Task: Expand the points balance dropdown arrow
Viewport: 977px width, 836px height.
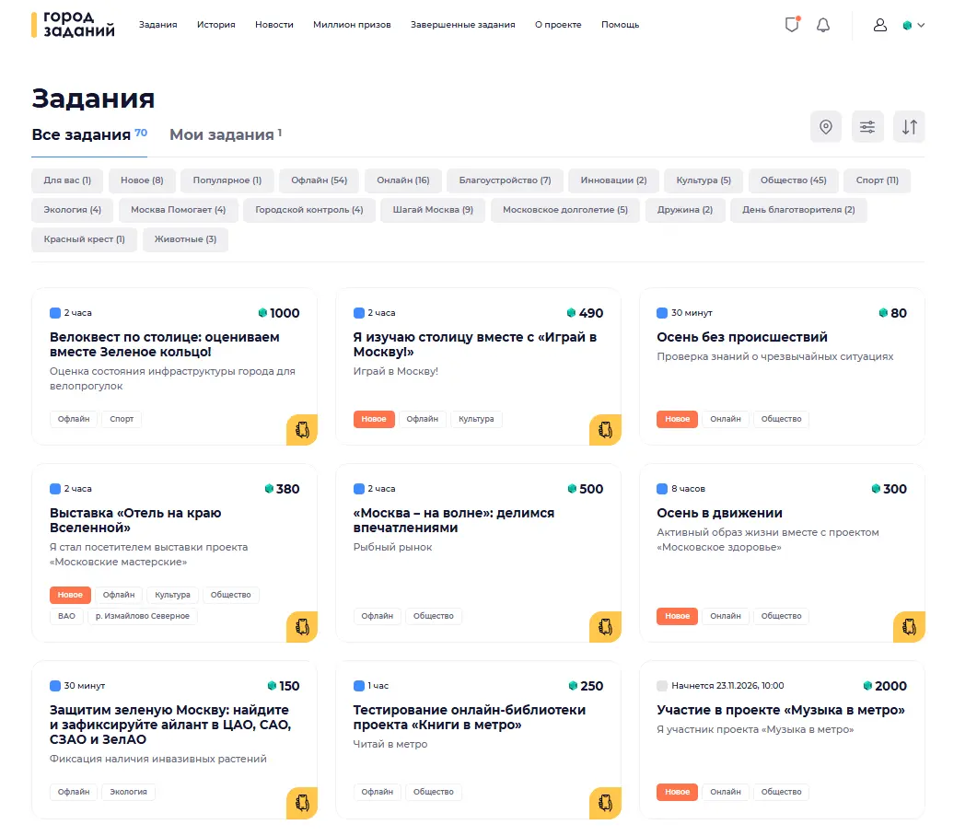Action: click(x=921, y=26)
